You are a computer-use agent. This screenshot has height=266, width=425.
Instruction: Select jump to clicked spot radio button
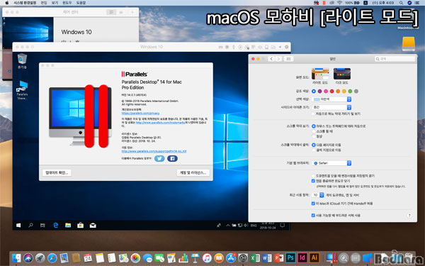click(x=314, y=150)
